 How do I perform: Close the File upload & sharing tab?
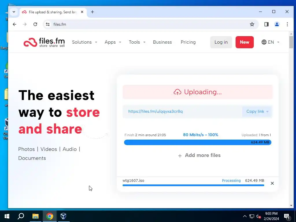(x=82, y=12)
